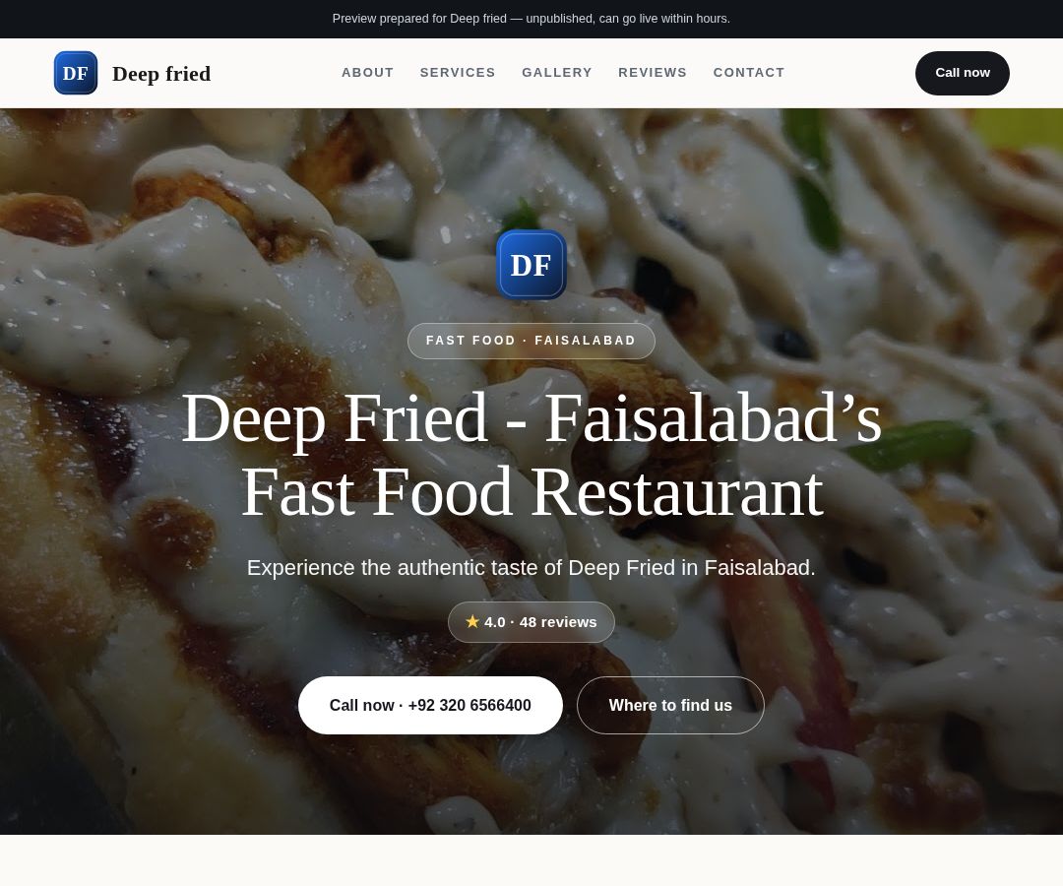This screenshot has height=886, width=1063.
Task: Click the large DF badge above the hero headline
Action: 531,265
